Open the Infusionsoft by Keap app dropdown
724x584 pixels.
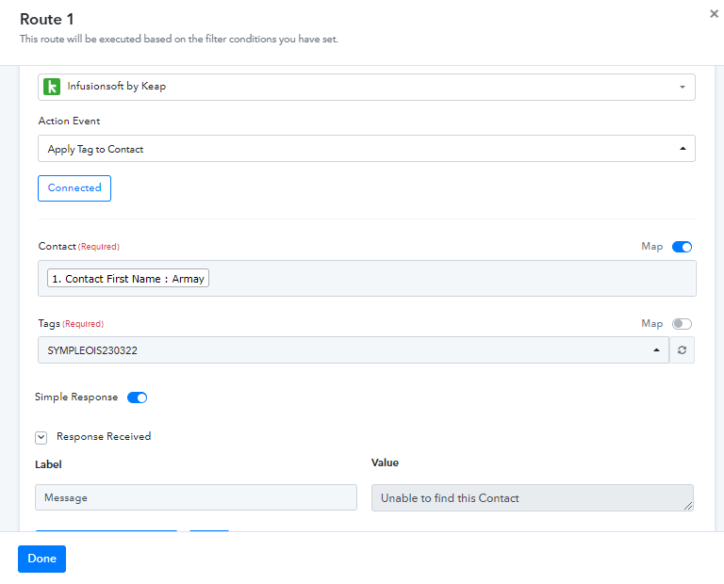pos(367,87)
